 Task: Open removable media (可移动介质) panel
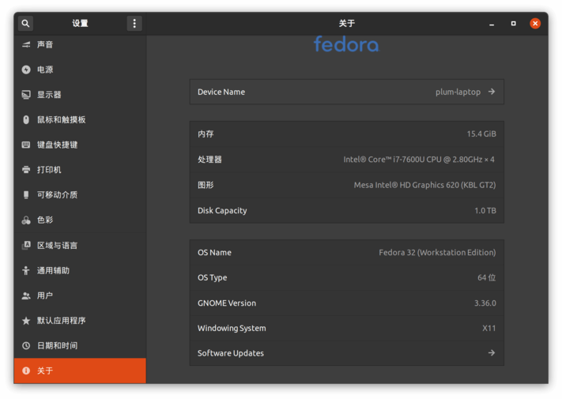[57, 195]
